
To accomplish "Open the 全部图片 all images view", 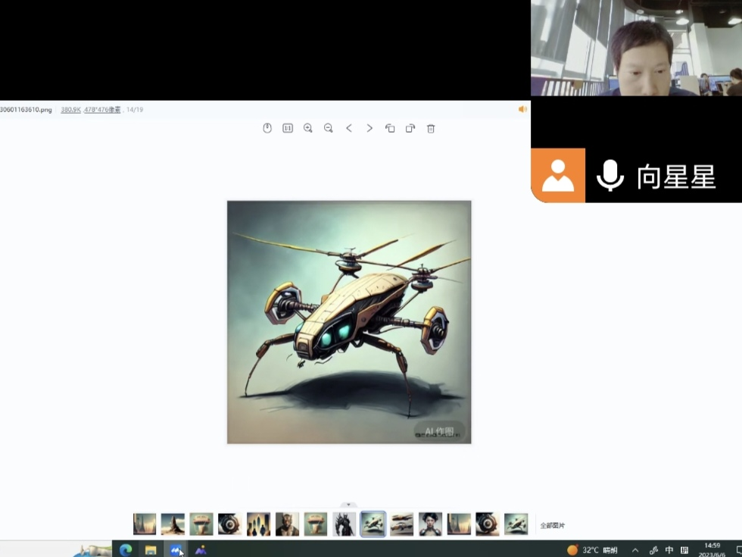I will point(552,525).
